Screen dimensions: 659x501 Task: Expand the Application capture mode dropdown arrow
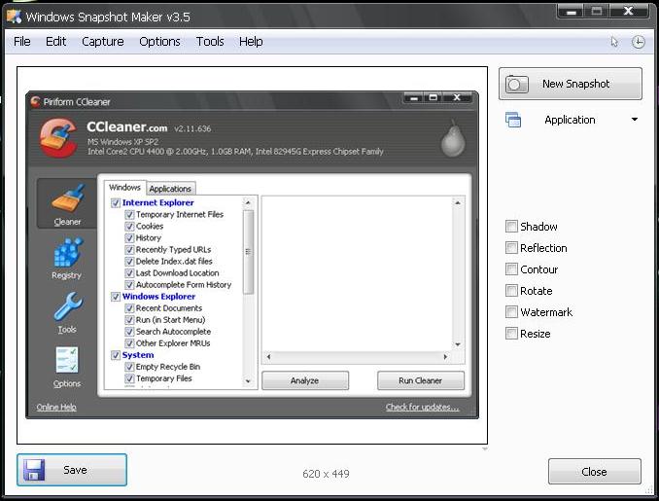click(634, 120)
